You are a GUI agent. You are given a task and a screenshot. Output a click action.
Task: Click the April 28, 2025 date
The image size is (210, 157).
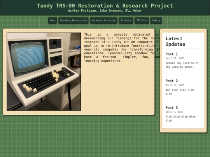coord(175,58)
